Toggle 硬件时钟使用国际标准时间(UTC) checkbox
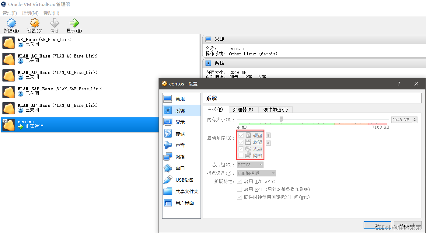Screen dimensions: 426x233 (x=239, y=197)
